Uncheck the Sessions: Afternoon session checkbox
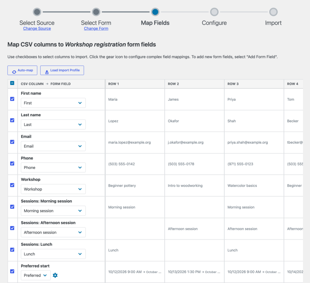This screenshot has height=283, width=310. (x=12, y=228)
